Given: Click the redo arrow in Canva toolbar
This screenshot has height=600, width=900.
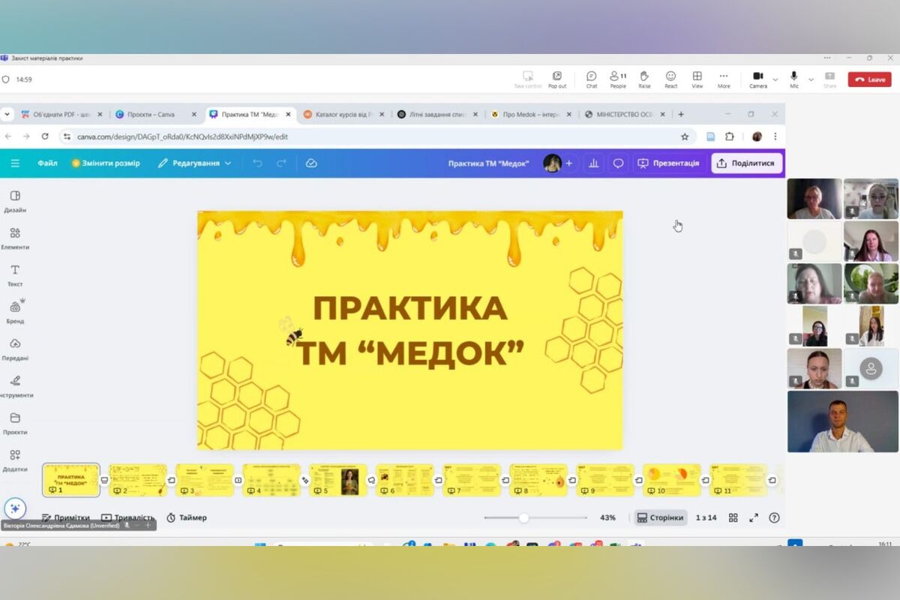Looking at the screenshot, I should [281, 163].
